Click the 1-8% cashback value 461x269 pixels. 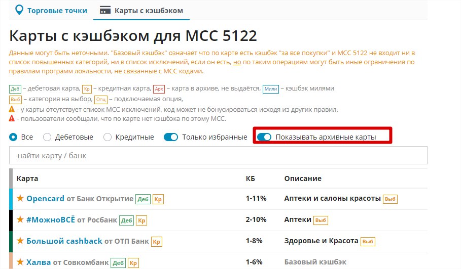[254, 241]
